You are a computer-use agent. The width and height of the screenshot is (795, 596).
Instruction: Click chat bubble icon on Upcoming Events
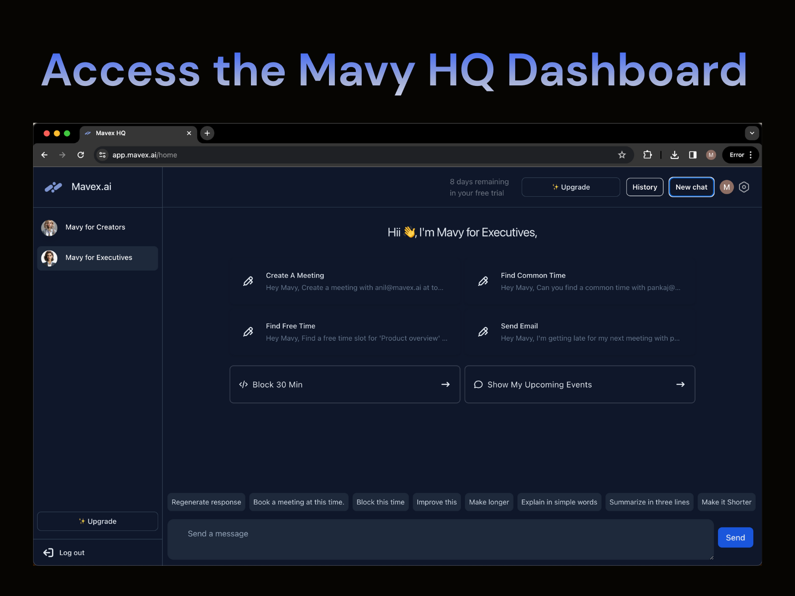click(x=478, y=384)
